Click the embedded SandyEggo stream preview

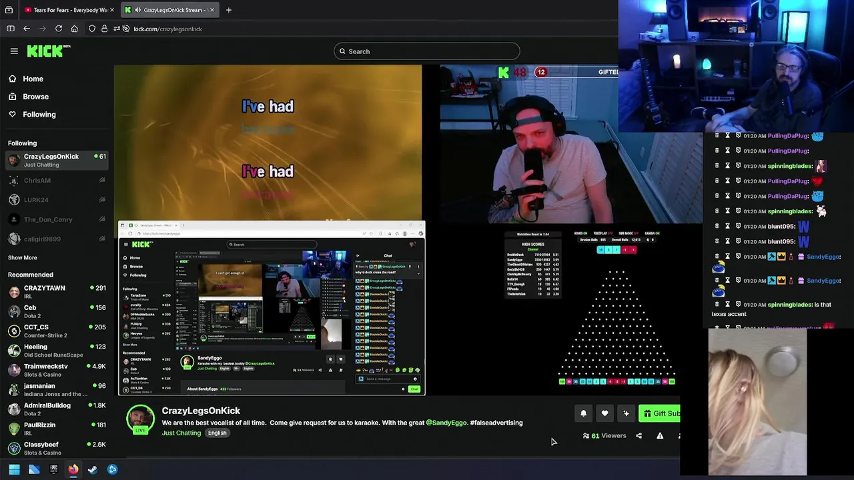pyautogui.click(x=272, y=308)
